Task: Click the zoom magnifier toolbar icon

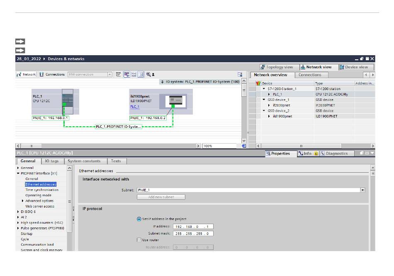Action: point(148,74)
